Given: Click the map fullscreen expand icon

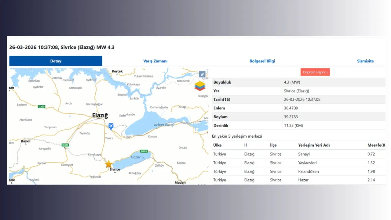Looking at the screenshot, I should point(202,74).
